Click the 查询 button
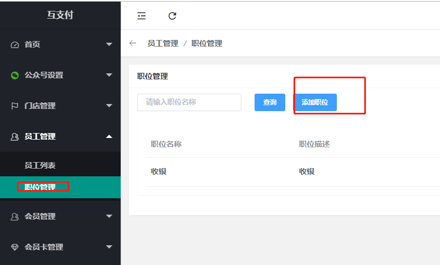Viewport: 440px width, 265px height. pyautogui.click(x=270, y=102)
